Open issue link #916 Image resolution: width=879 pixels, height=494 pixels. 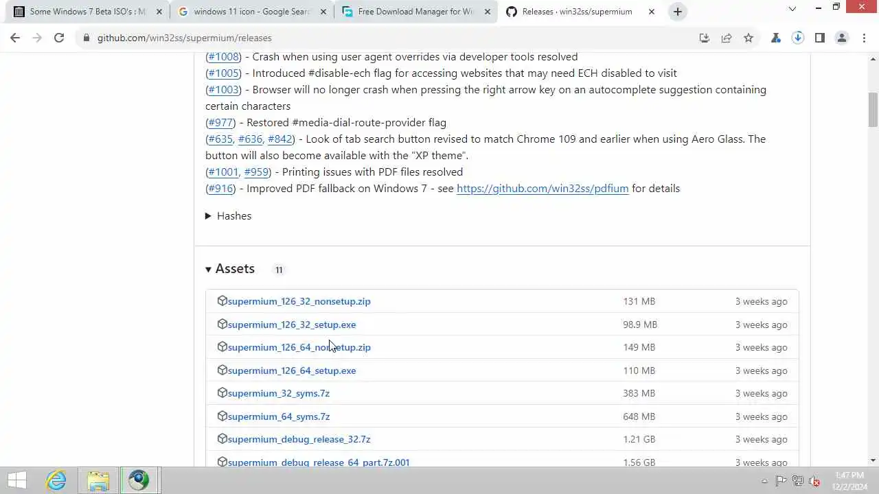pos(220,189)
